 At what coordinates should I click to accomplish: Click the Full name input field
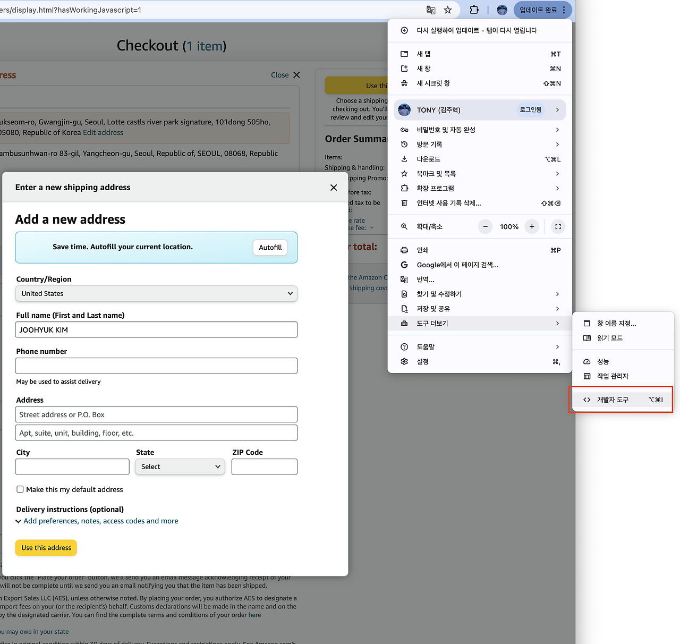[x=156, y=330]
